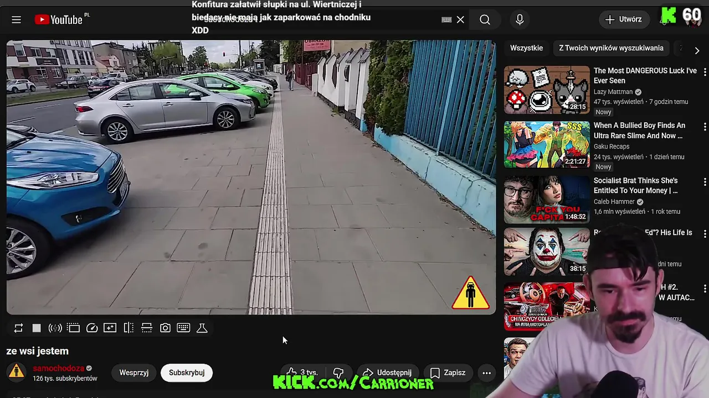Open Bullied Boy Ultra Rare Slime thumbnail
The image size is (709, 398).
tap(547, 145)
